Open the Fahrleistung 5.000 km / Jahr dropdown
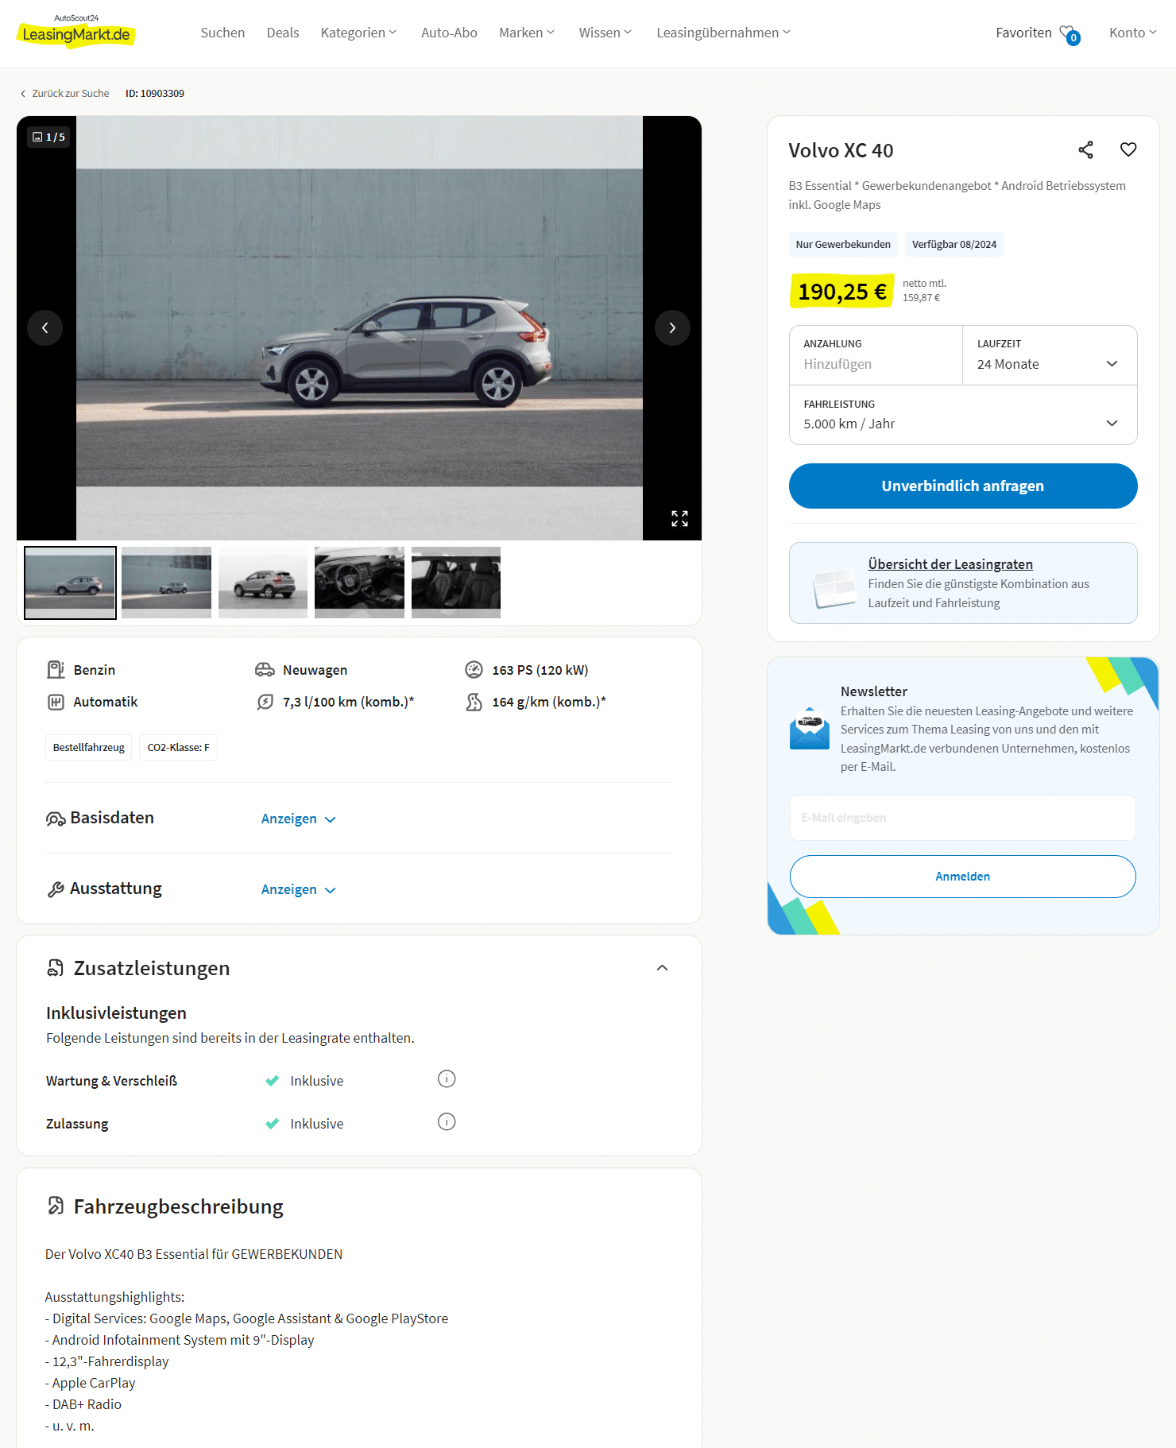The image size is (1176, 1448). click(962, 415)
